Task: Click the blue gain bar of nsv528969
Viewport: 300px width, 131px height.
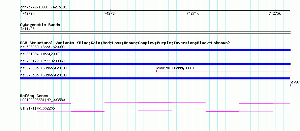Action: point(155,50)
